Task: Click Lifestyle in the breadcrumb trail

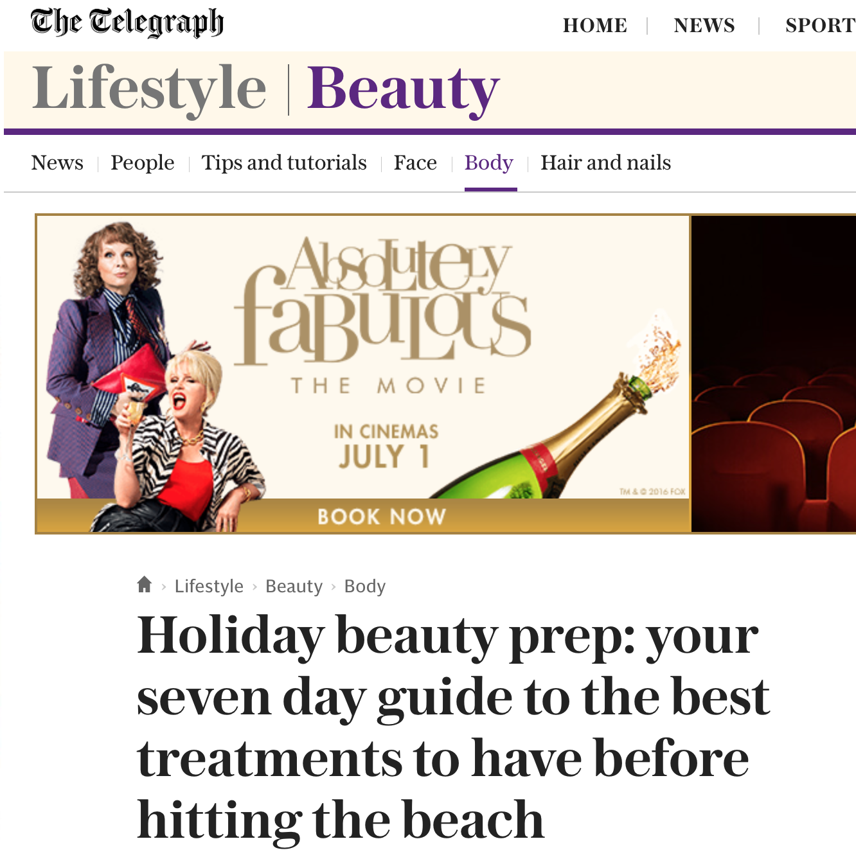Action: (209, 586)
